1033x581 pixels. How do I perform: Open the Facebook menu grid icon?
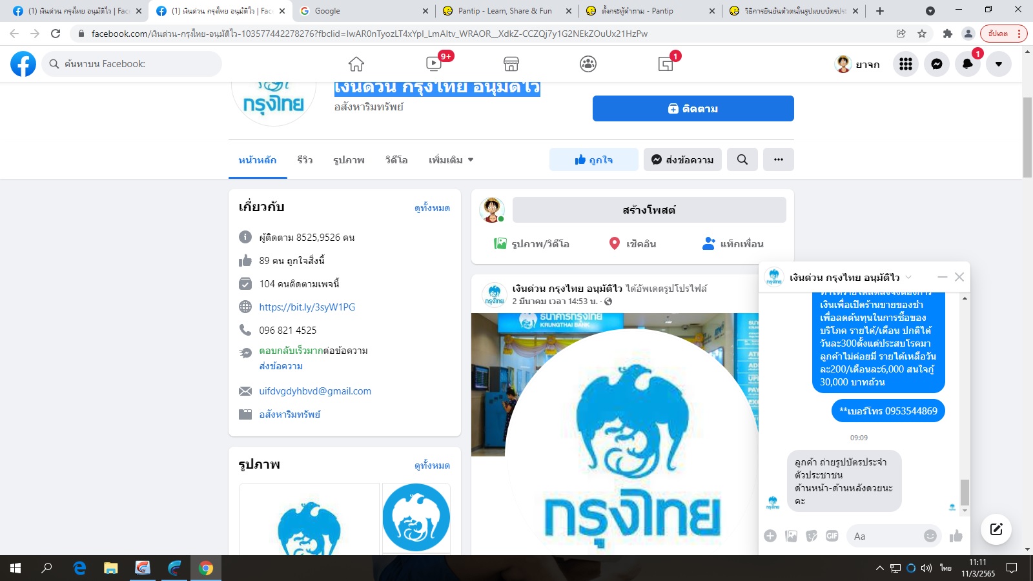coord(906,64)
